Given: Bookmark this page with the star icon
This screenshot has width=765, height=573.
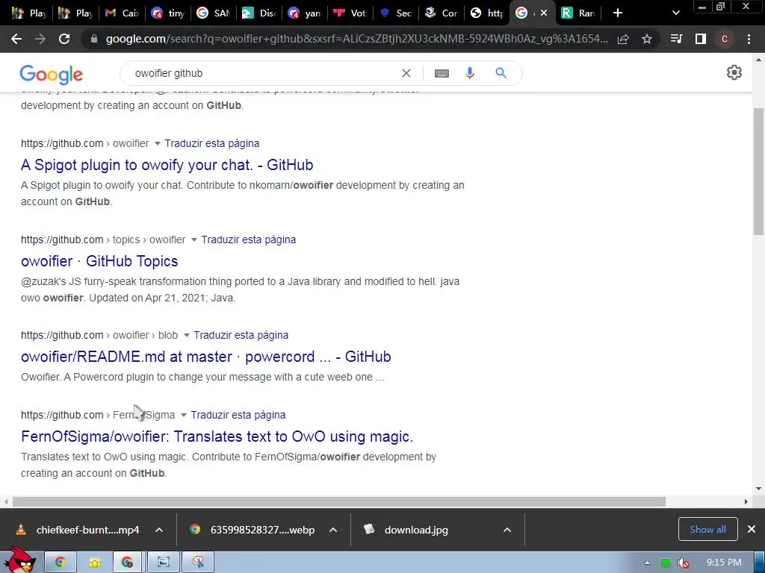Looking at the screenshot, I should (x=647, y=39).
